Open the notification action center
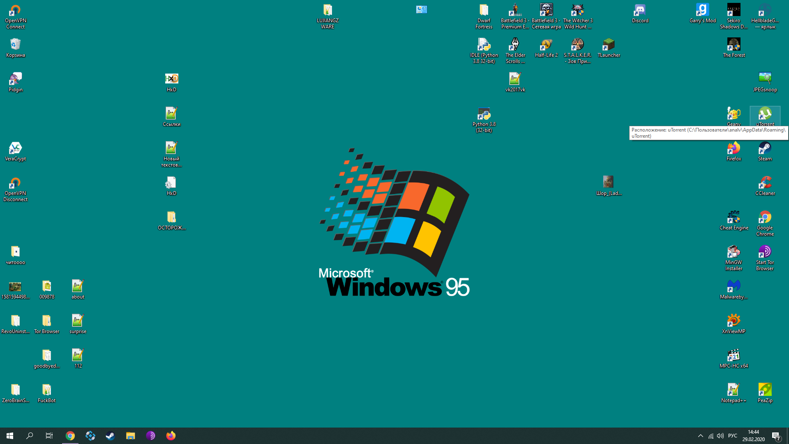Viewport: 789px width, 444px height. [x=776, y=436]
